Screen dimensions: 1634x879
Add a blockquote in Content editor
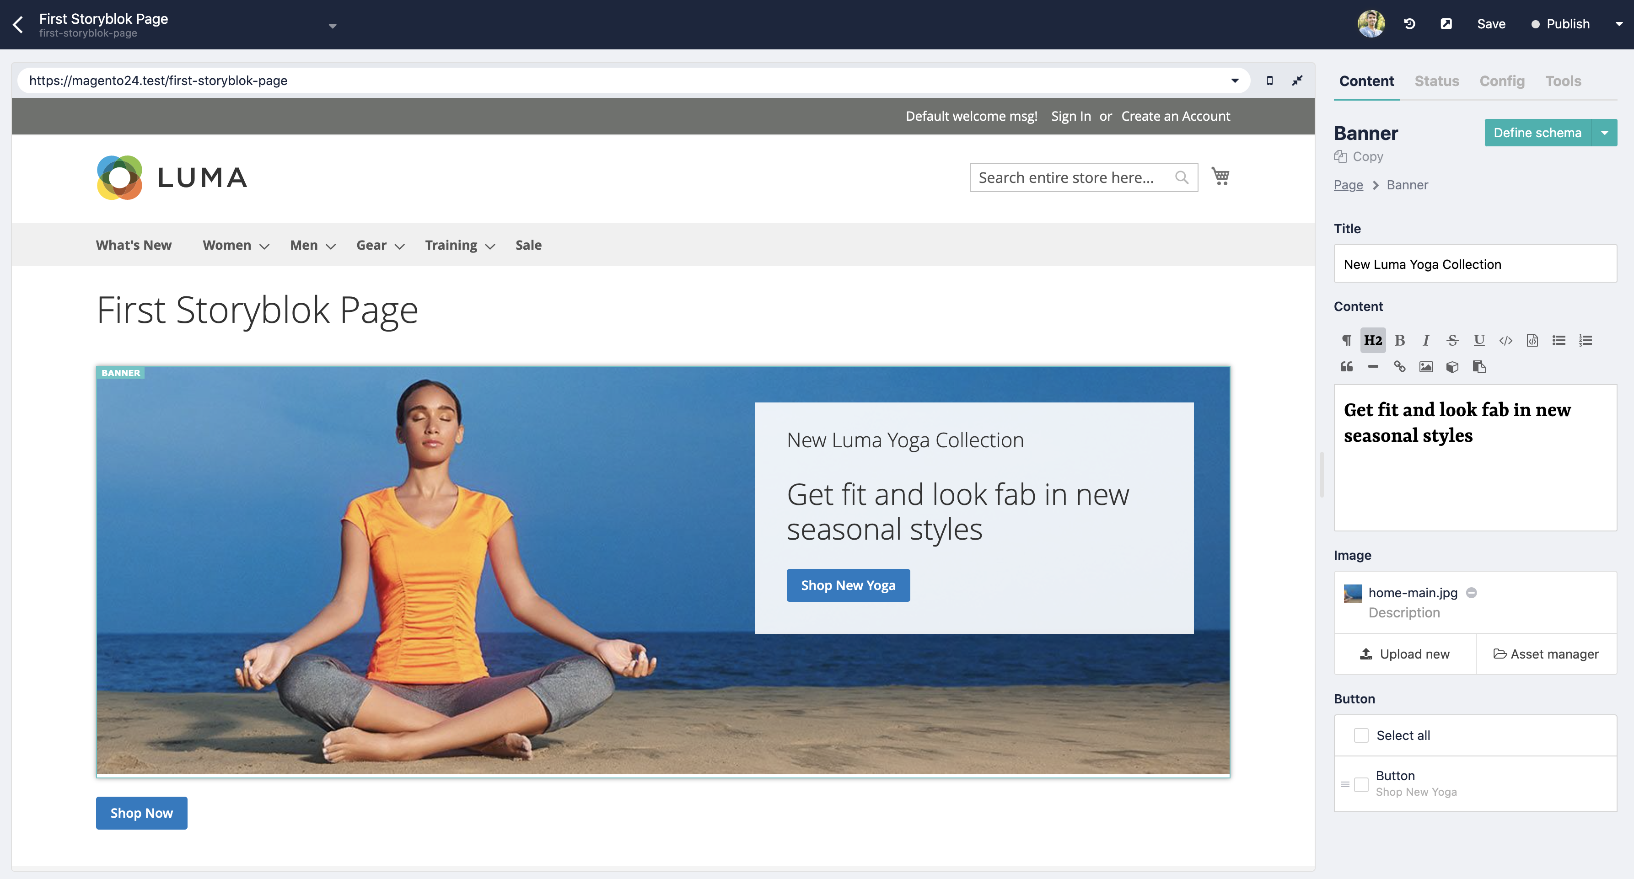pyautogui.click(x=1346, y=367)
